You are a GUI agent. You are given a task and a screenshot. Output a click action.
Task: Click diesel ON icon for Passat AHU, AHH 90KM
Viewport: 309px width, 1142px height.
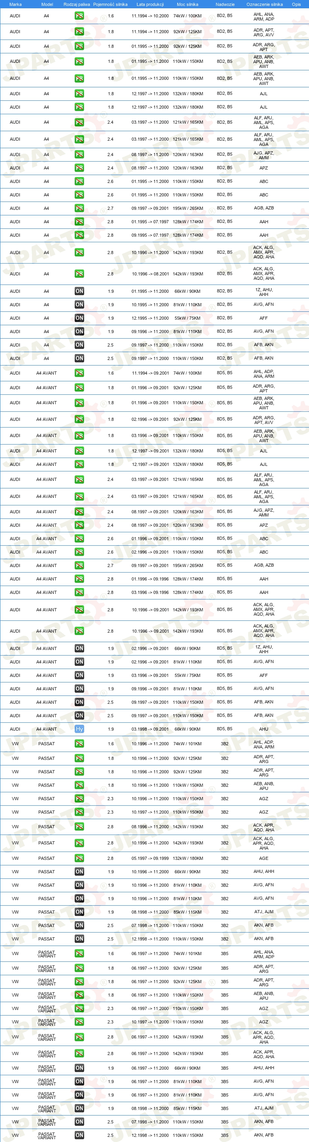pyautogui.click(x=79, y=872)
